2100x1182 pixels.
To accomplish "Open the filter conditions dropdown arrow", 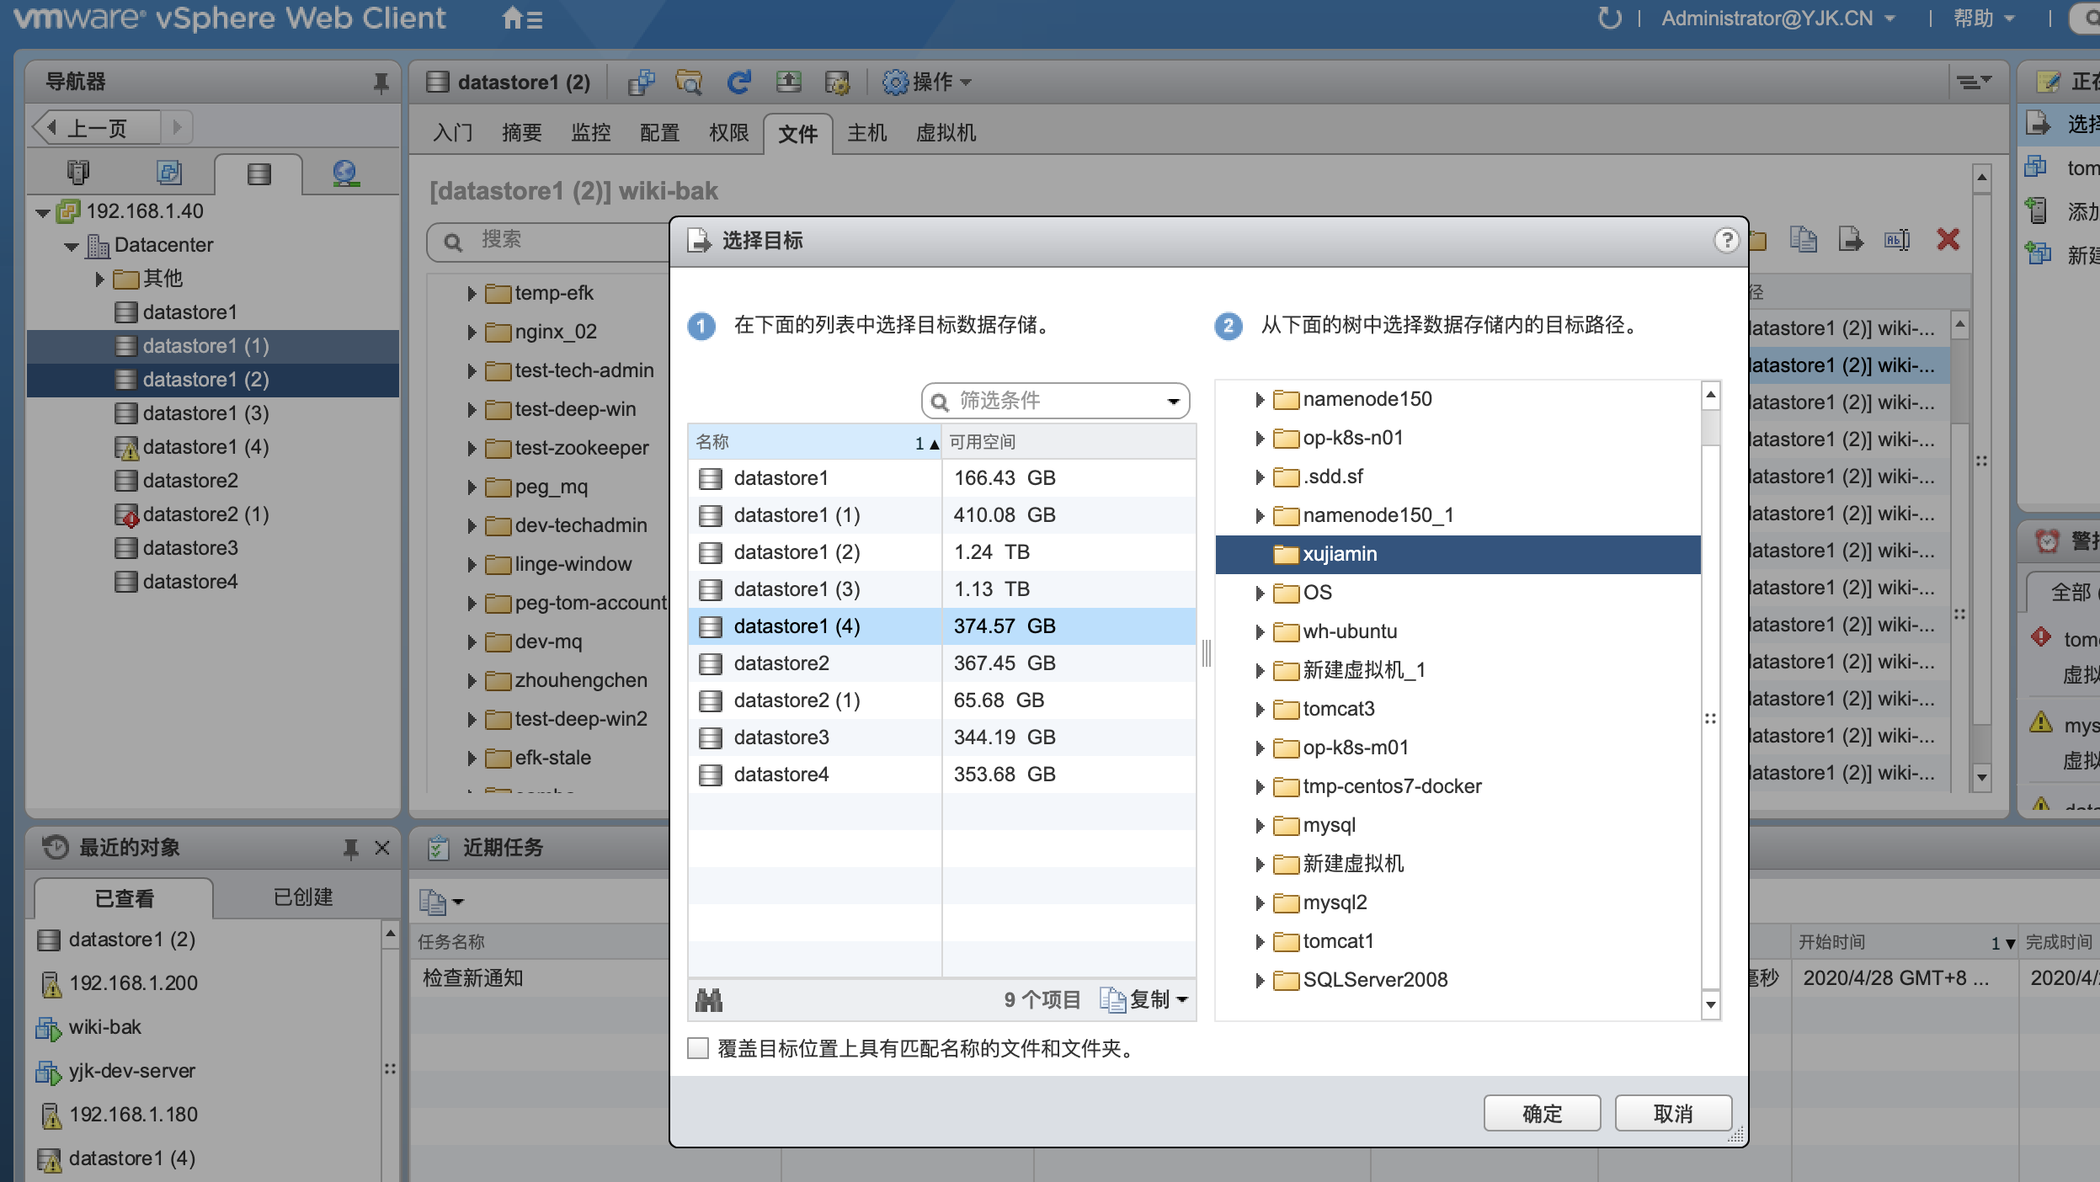I will 1173,402.
